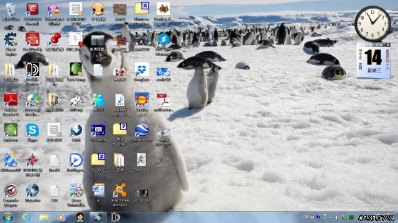
Task: Click the lady avatar taskbar icon
Action: tap(80, 217)
